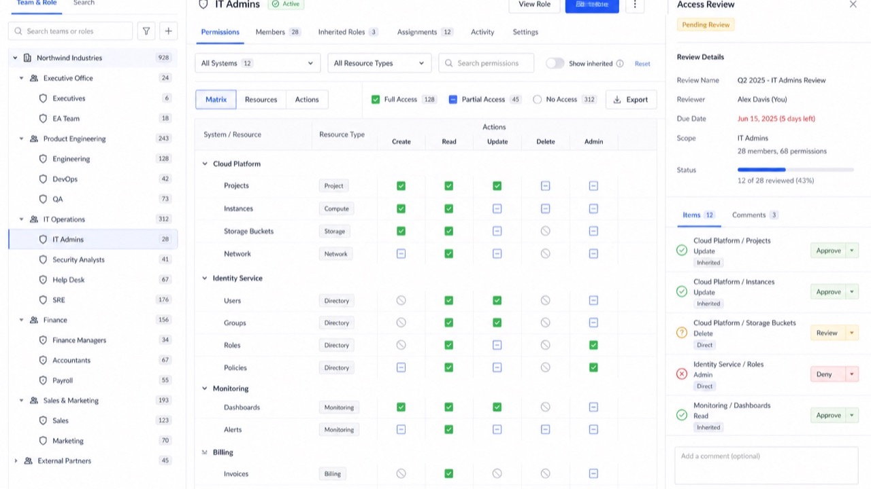Switch to the Members tab
Image resolution: width=871 pixels, height=489 pixels.
(x=278, y=32)
